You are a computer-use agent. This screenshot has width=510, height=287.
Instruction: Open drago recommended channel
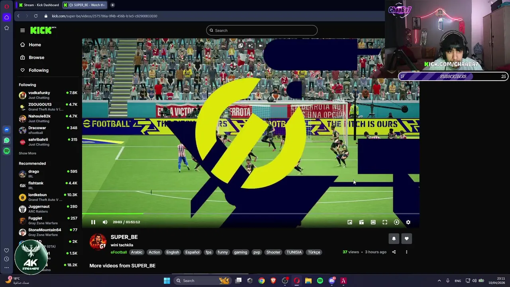tap(48, 173)
